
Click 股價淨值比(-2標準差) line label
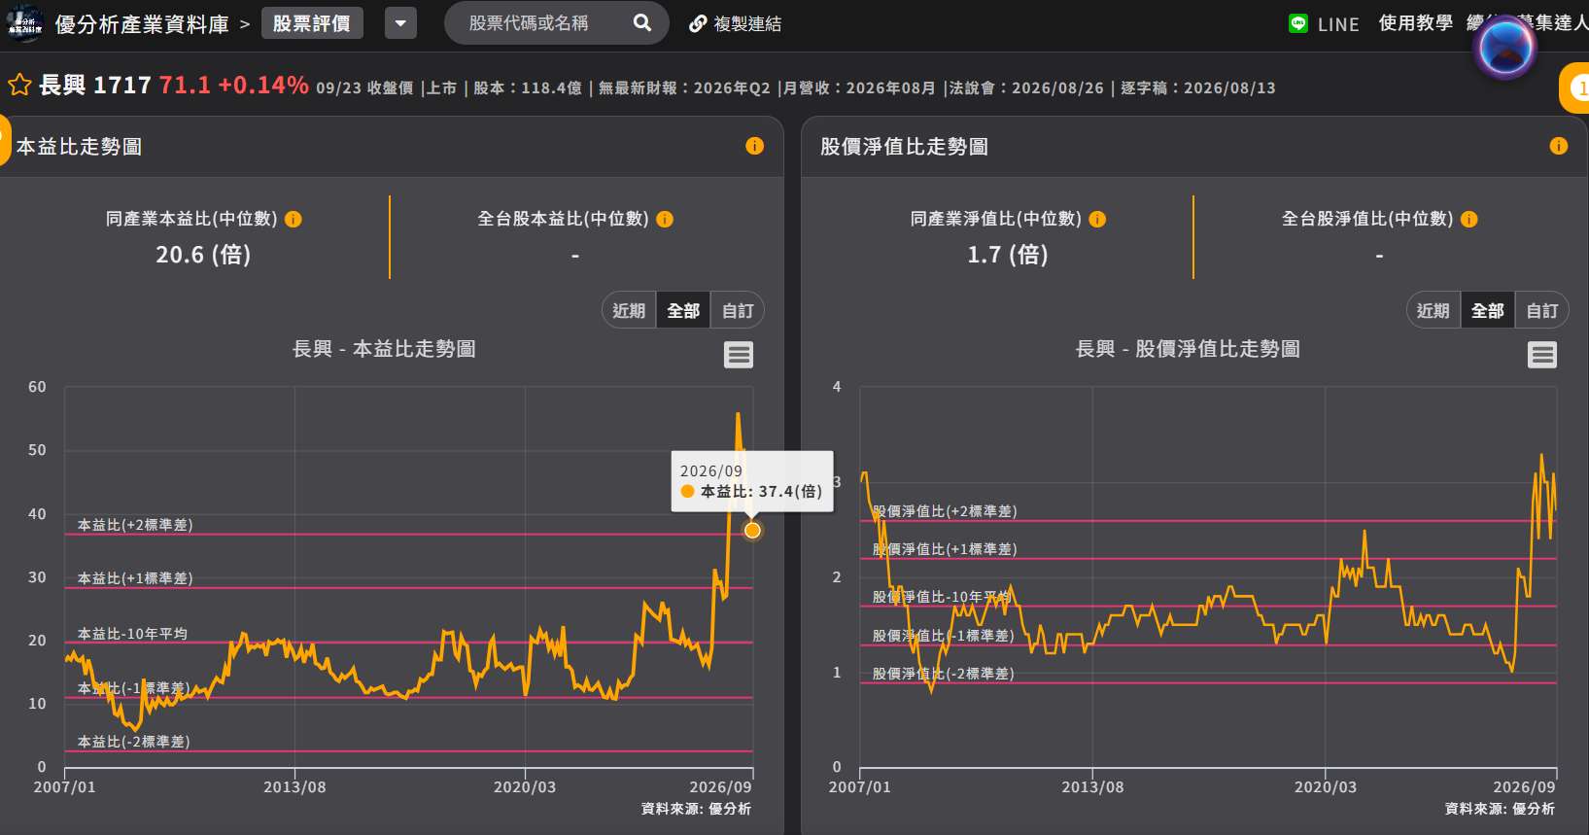pos(944,674)
